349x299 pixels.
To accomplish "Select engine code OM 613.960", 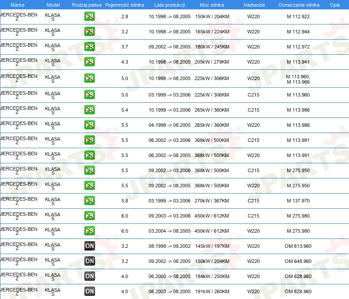I will tap(298, 246).
